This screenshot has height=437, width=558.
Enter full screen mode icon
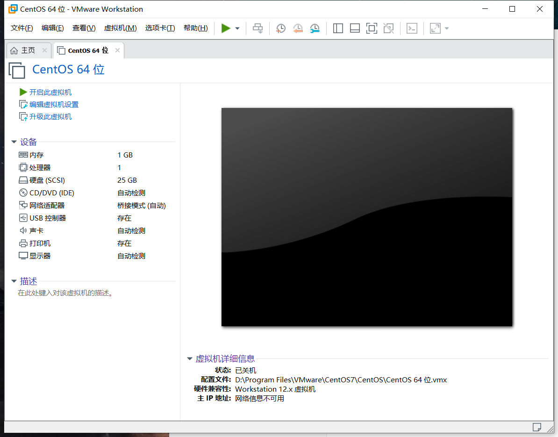(372, 28)
